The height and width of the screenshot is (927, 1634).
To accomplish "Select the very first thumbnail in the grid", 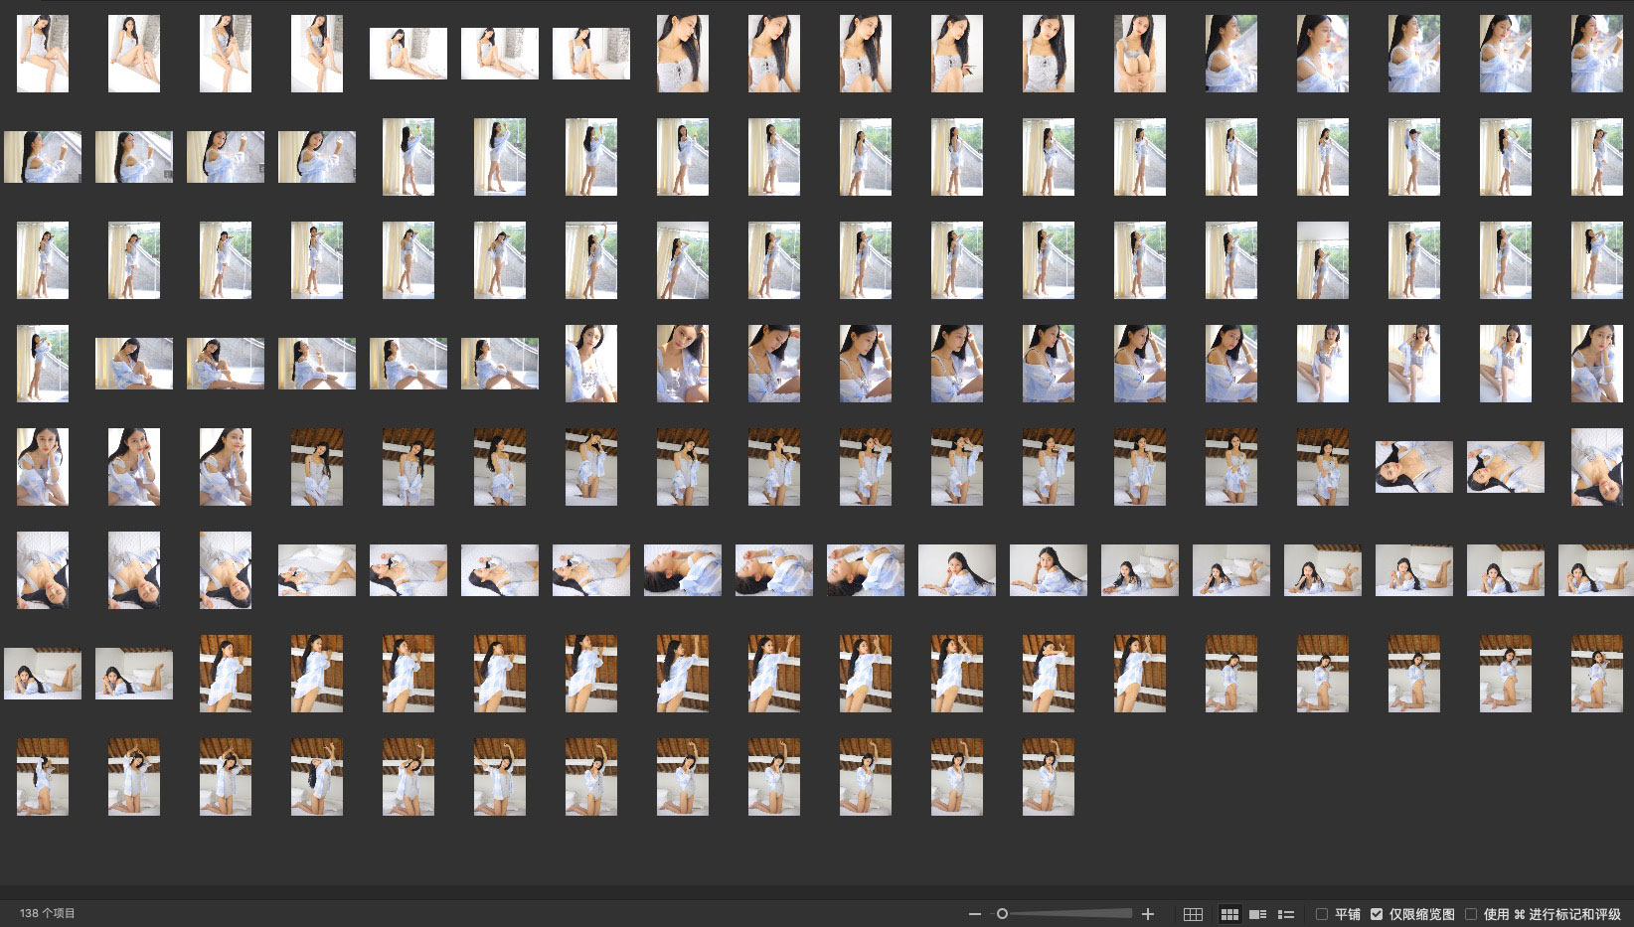I will pos(43,54).
